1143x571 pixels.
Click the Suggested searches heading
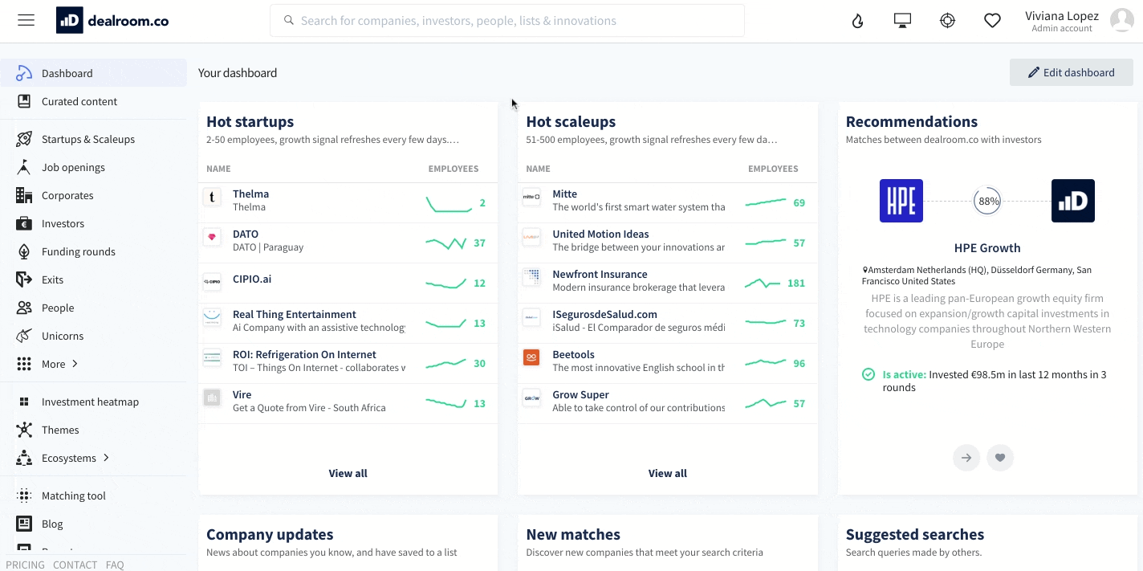[915, 535]
